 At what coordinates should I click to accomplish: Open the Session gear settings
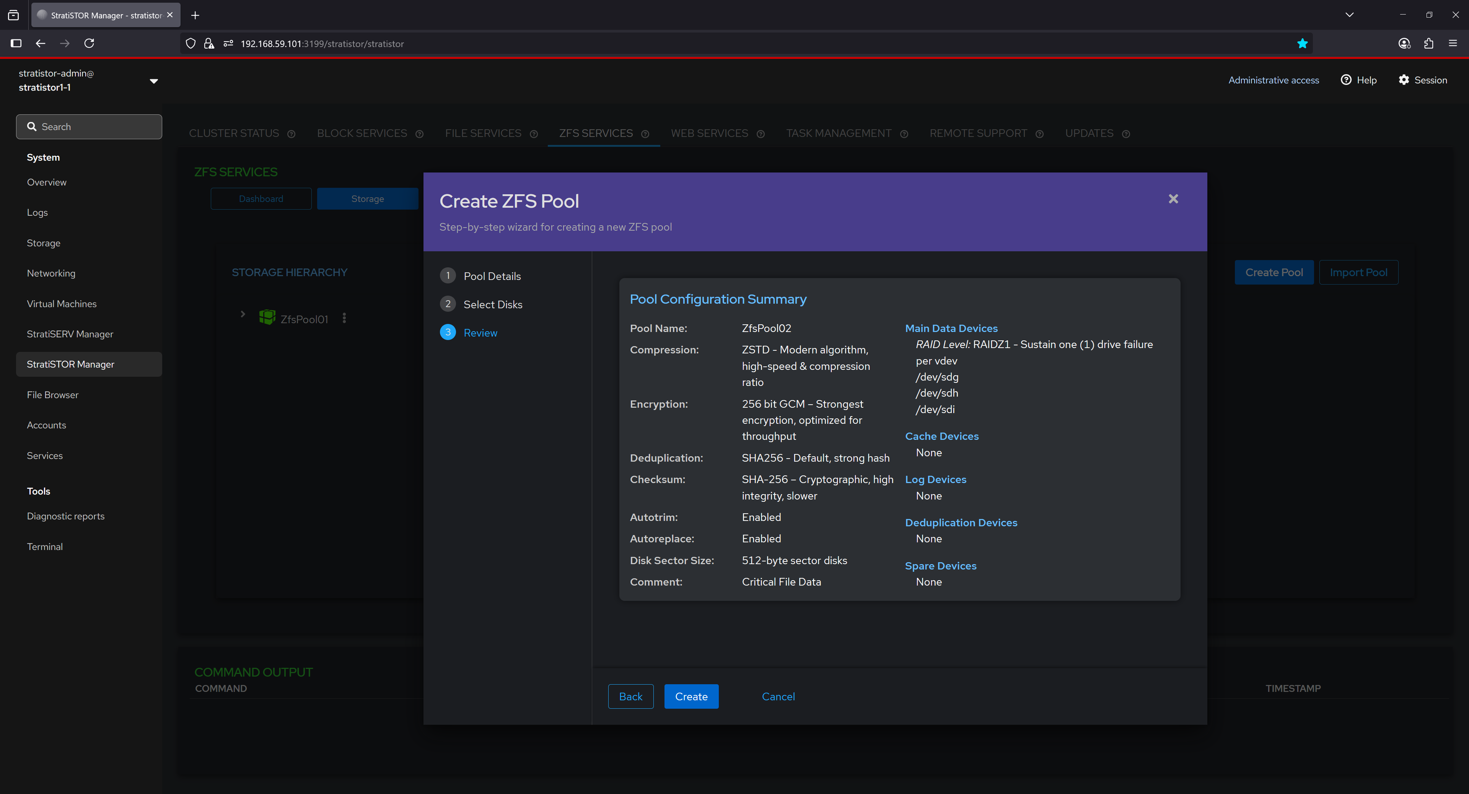pyautogui.click(x=1404, y=80)
